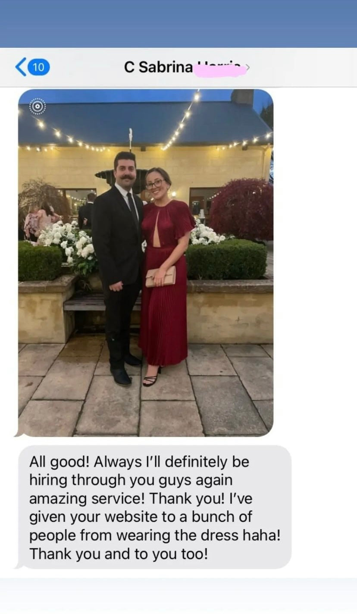Tap the Live Photo indicator icon

pyautogui.click(x=38, y=106)
